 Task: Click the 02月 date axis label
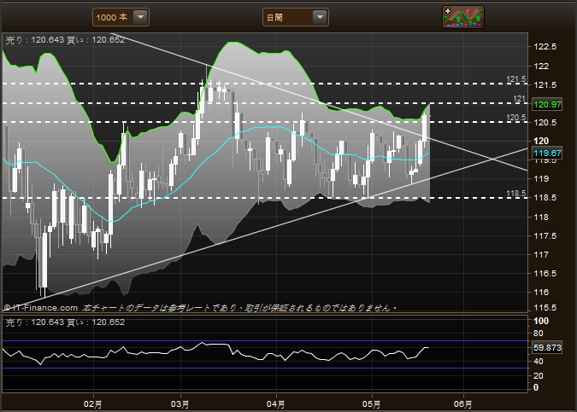(92, 404)
